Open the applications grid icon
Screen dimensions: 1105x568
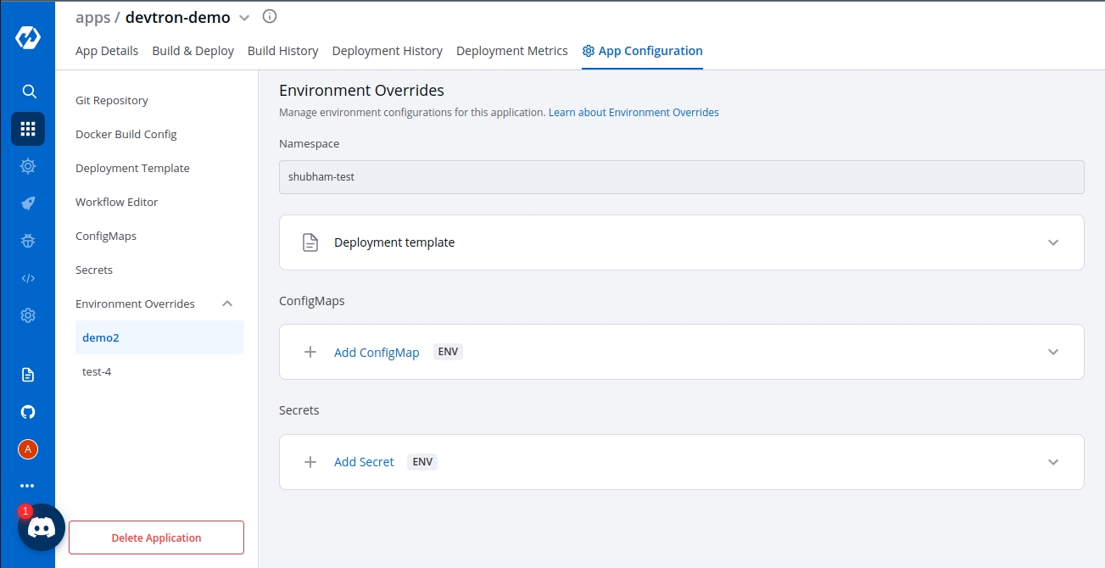pyautogui.click(x=28, y=129)
